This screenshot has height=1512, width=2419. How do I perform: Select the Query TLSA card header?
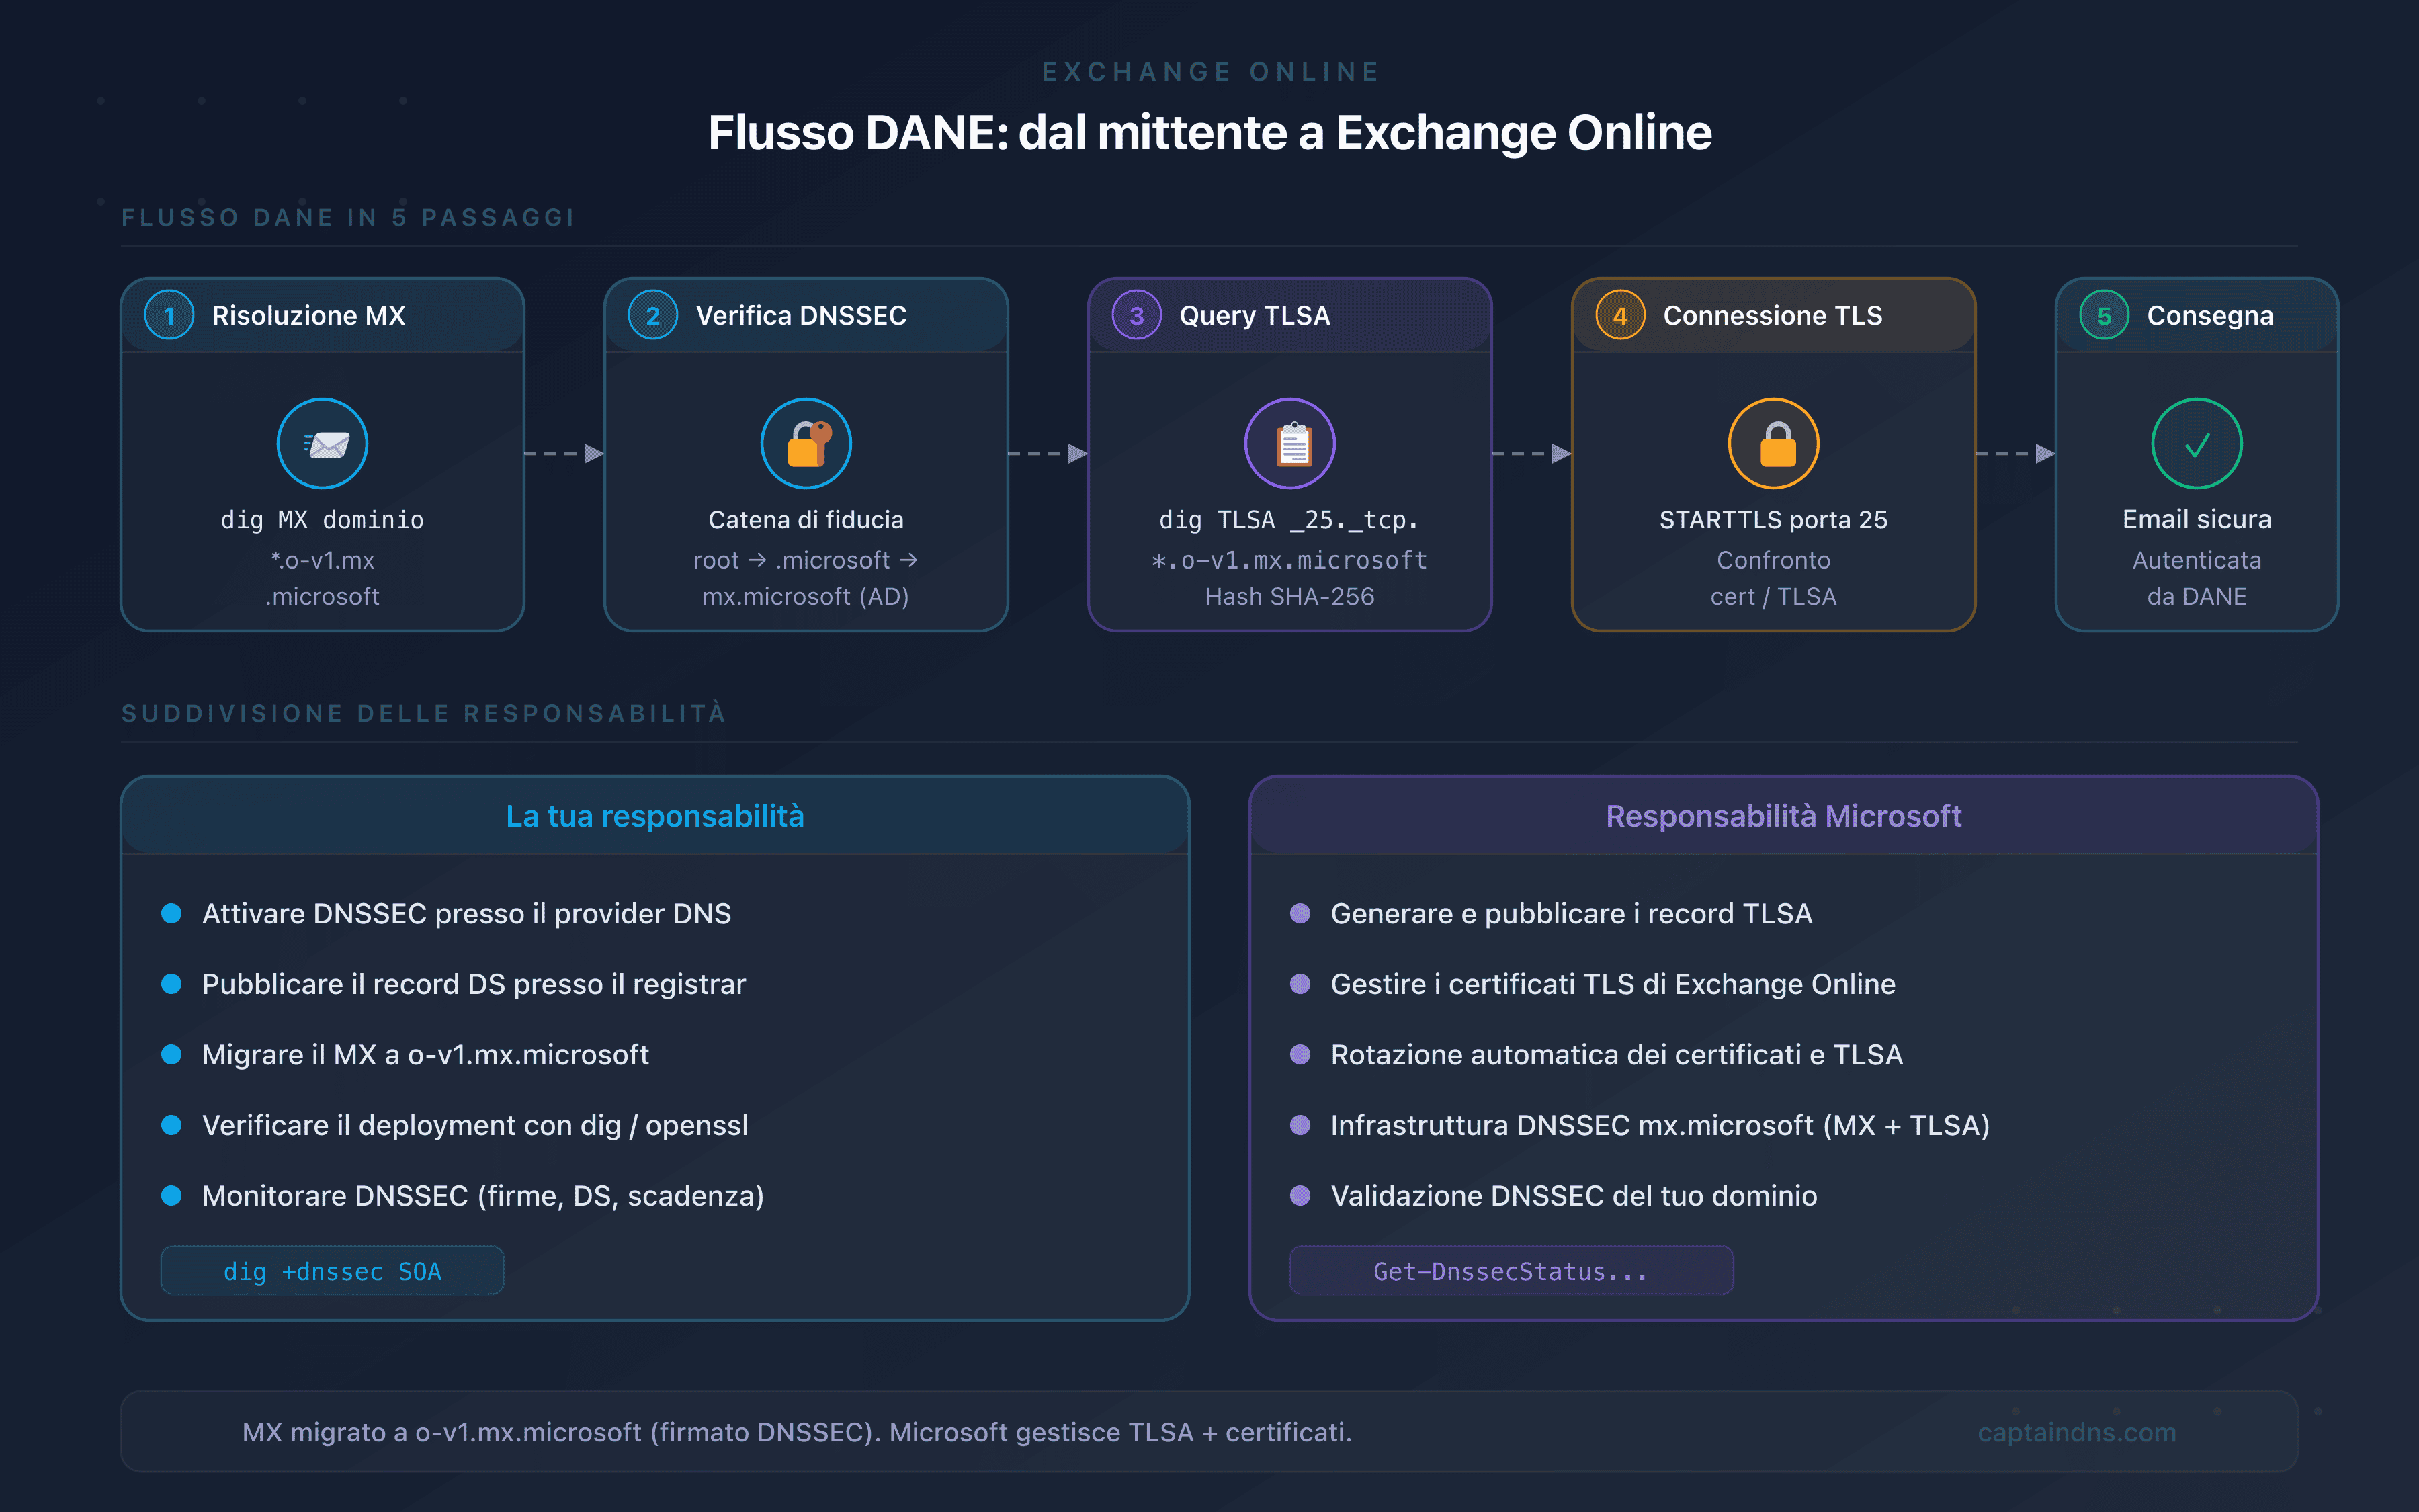pyautogui.click(x=1290, y=315)
